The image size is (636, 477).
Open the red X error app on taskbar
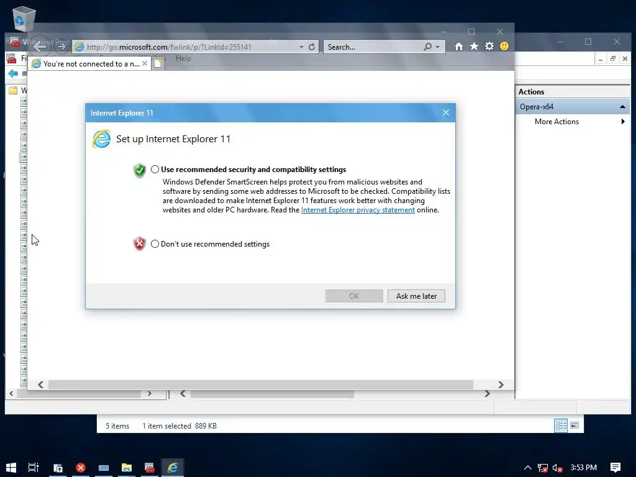point(81,468)
